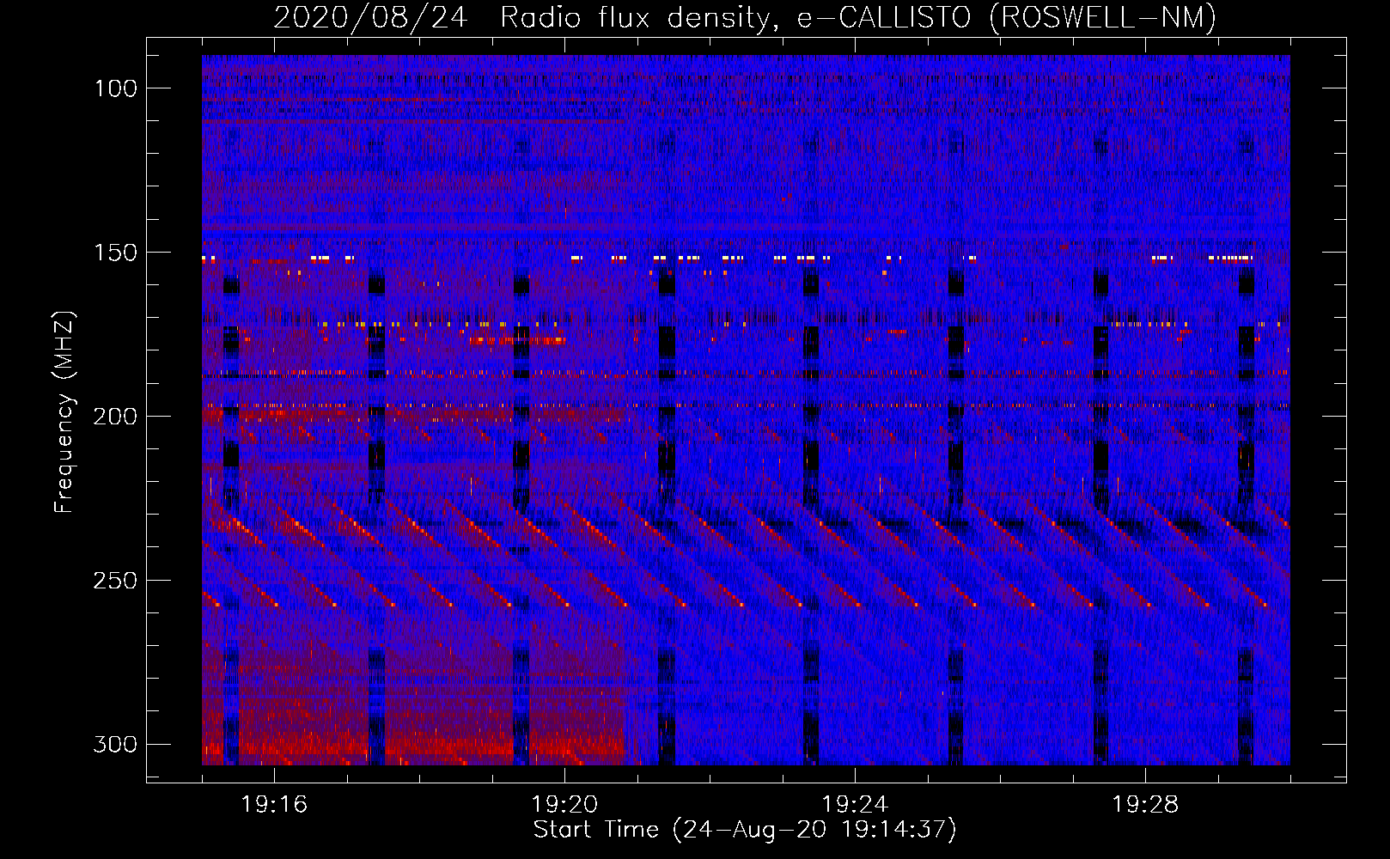The height and width of the screenshot is (859, 1390).
Task: Click the 19:16 time tick label
Action: pyautogui.click(x=274, y=805)
